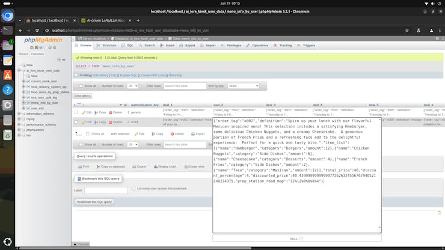Reload page with browser refresh button
This screenshot has width=445, height=250.
(x=37, y=31)
